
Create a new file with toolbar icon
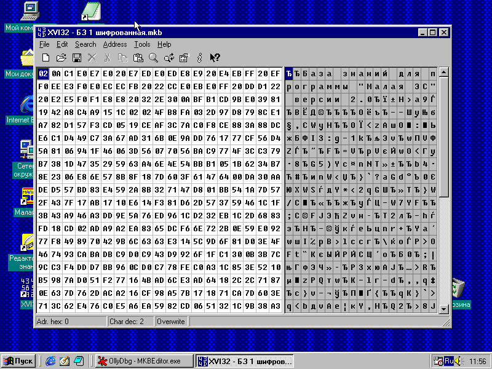pos(46,58)
